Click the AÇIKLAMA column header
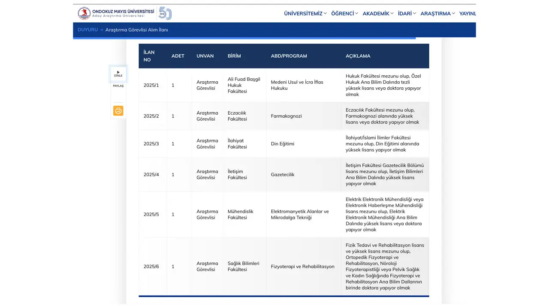The width and height of the screenshot is (549, 308). [x=358, y=56]
